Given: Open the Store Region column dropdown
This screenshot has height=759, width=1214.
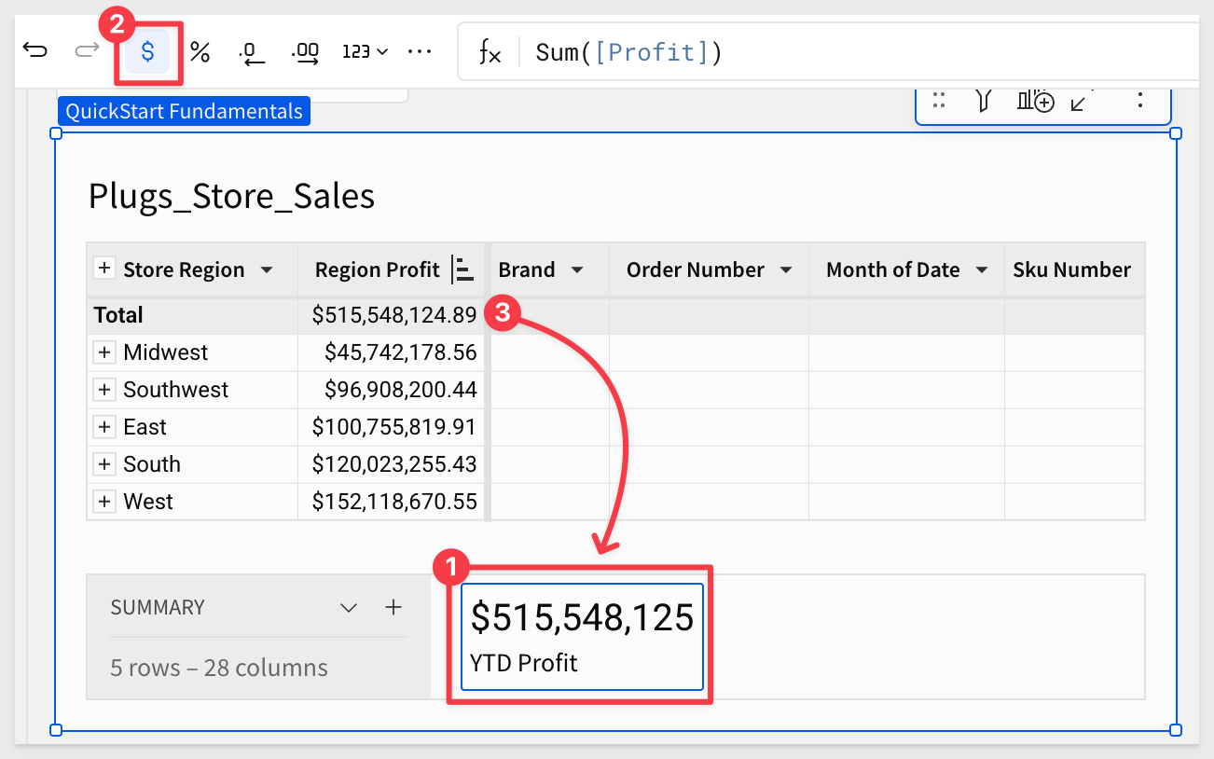Looking at the screenshot, I should tap(267, 270).
